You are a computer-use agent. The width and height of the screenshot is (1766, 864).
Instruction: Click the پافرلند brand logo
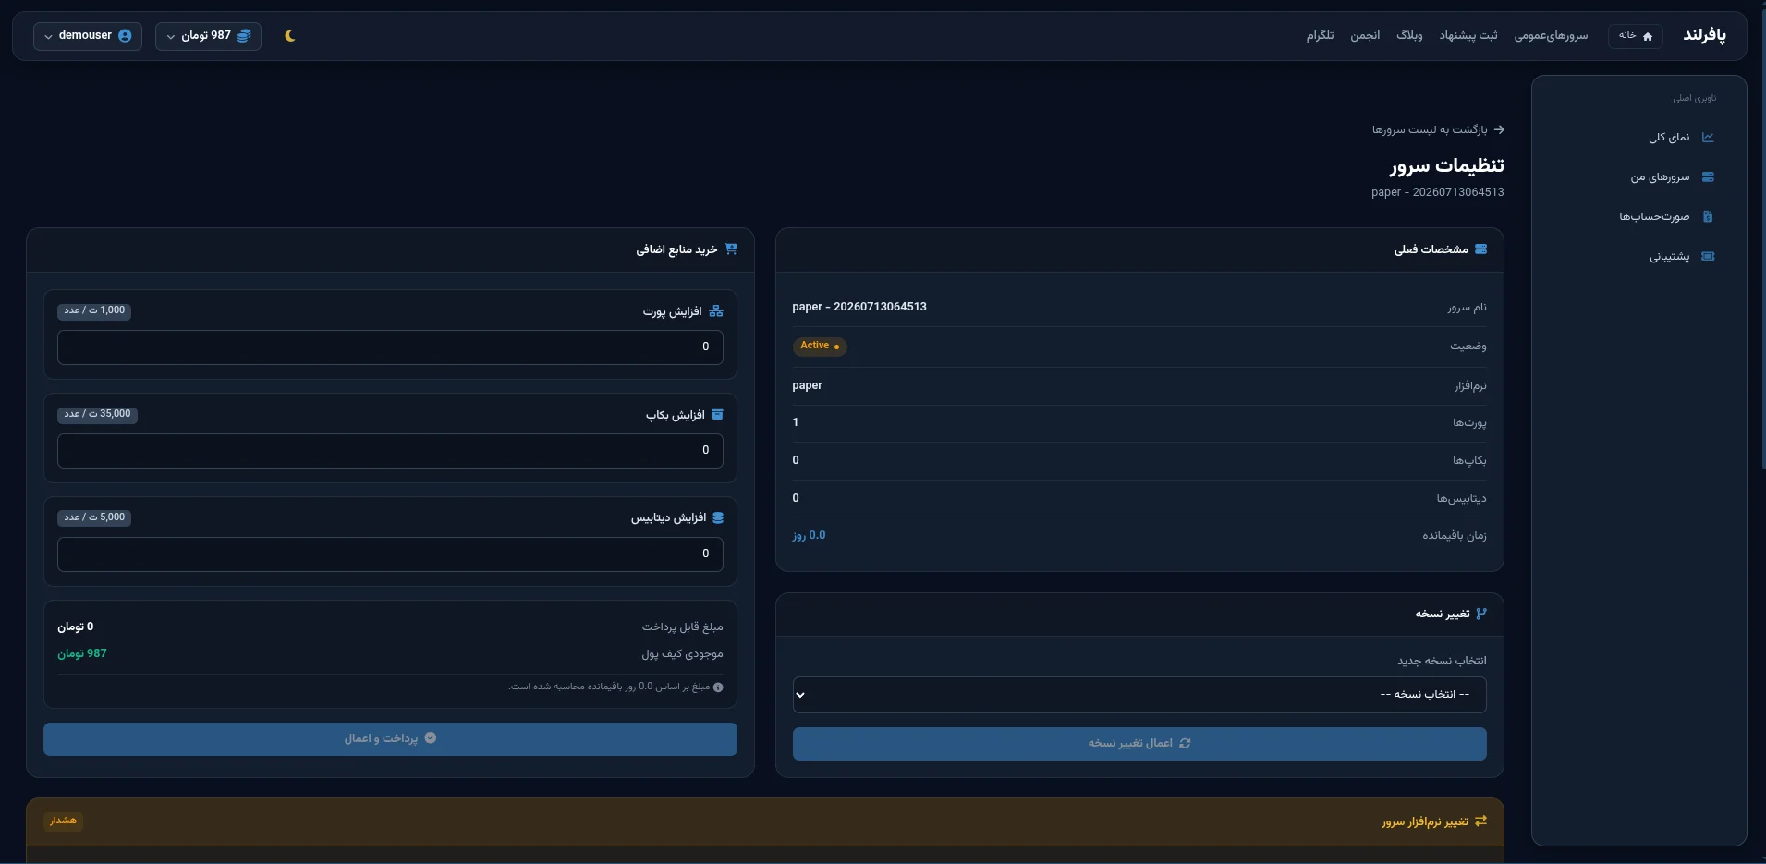coord(1704,35)
